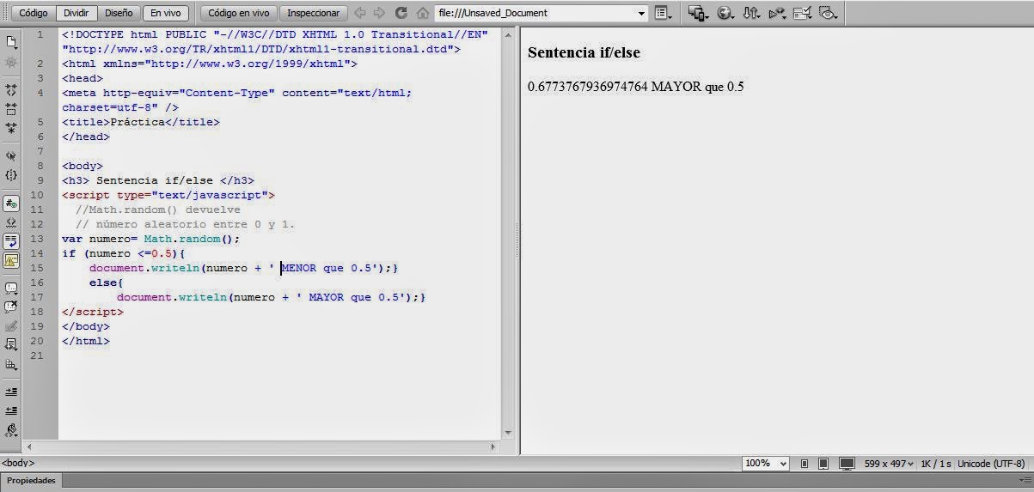The width and height of the screenshot is (1034, 492).
Task: Open the File Management arrows icon
Action: click(x=751, y=13)
